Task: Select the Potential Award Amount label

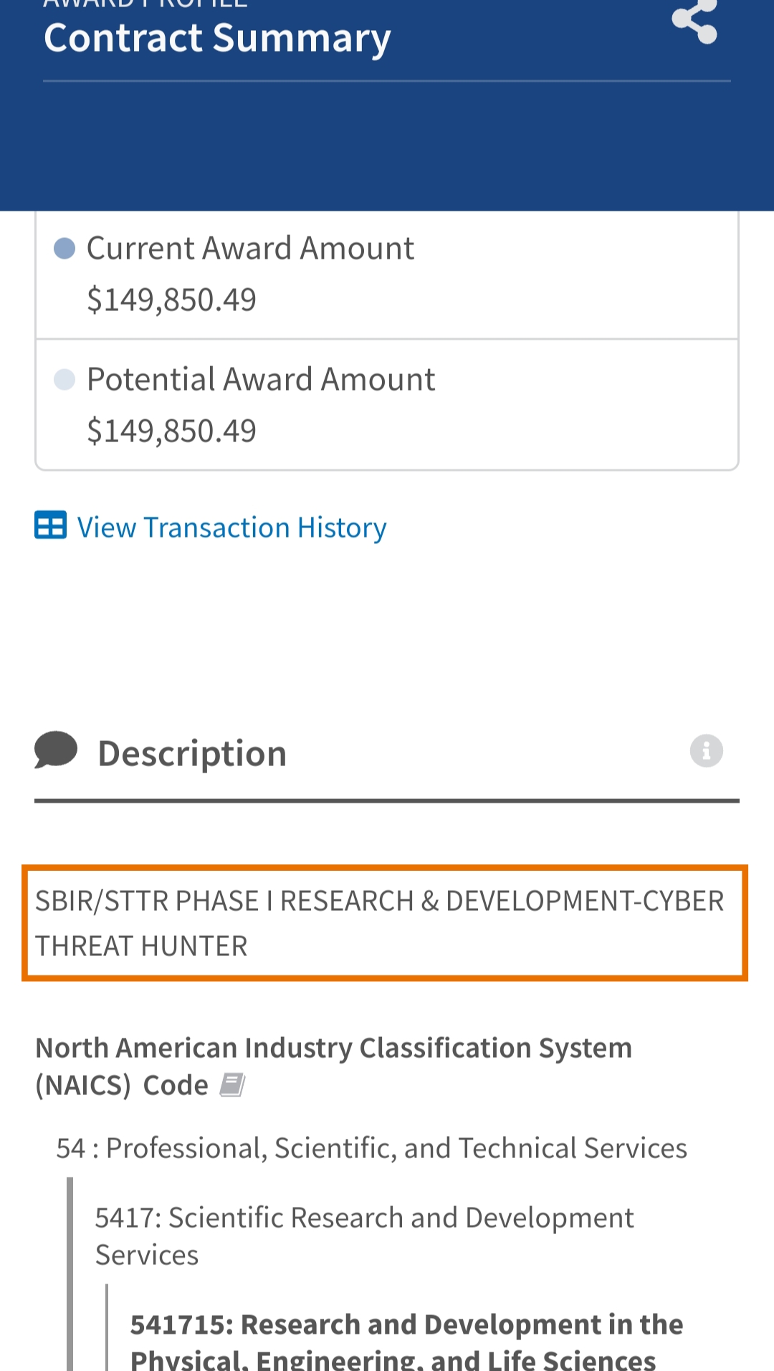Action: tap(261, 379)
